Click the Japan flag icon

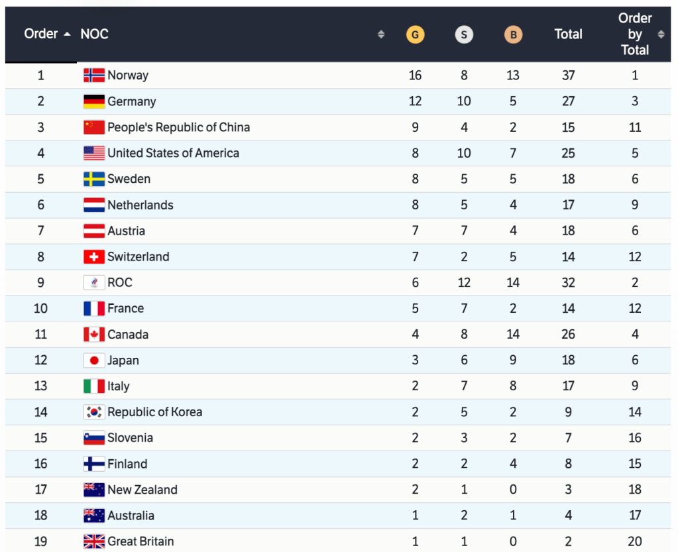pyautogui.click(x=94, y=360)
